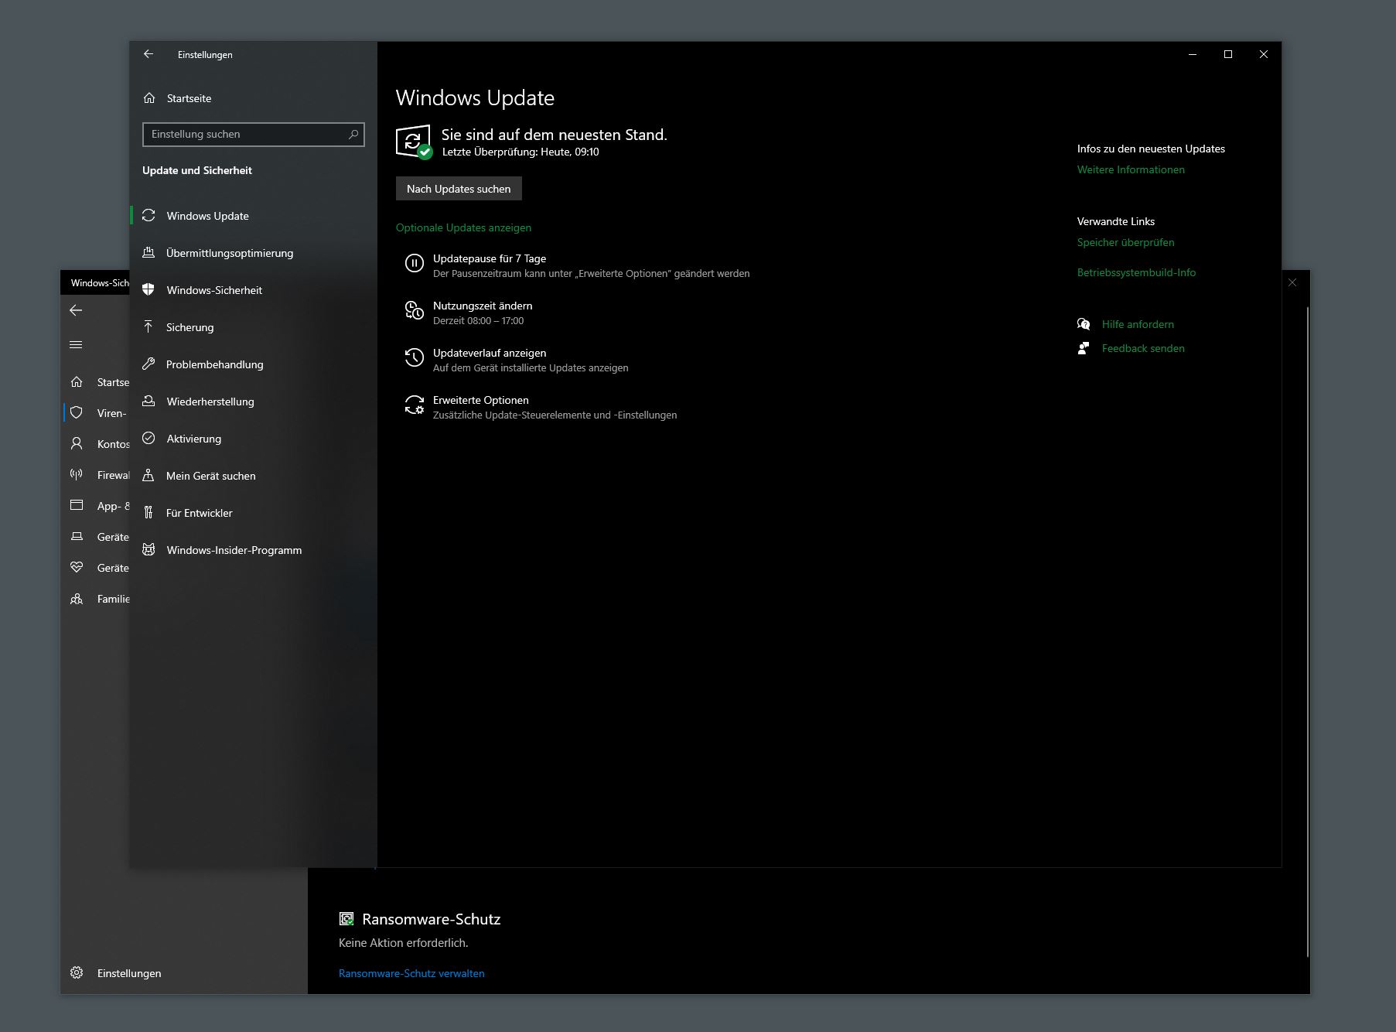
Task: Open the Wiederherstellung icon
Action: click(148, 402)
